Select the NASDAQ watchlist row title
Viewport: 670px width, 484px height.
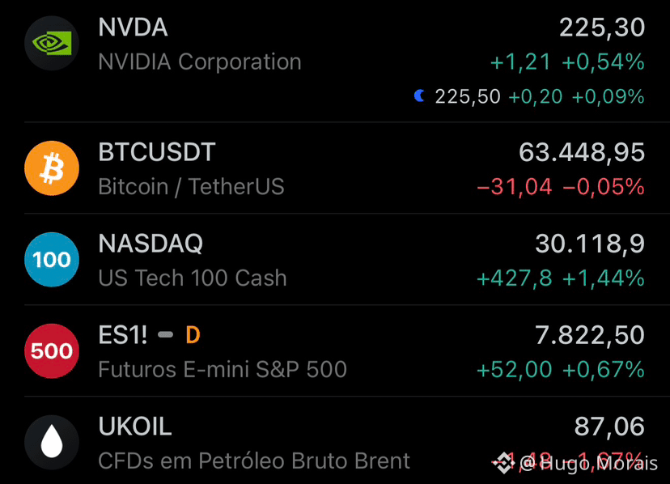151,244
